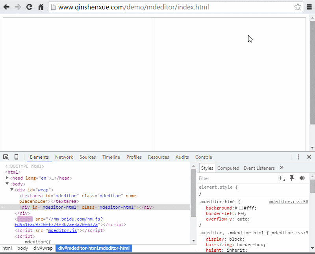Click the page vertical scrollbar thumb
The width and height of the screenshot is (315, 254).
click(x=312, y=72)
